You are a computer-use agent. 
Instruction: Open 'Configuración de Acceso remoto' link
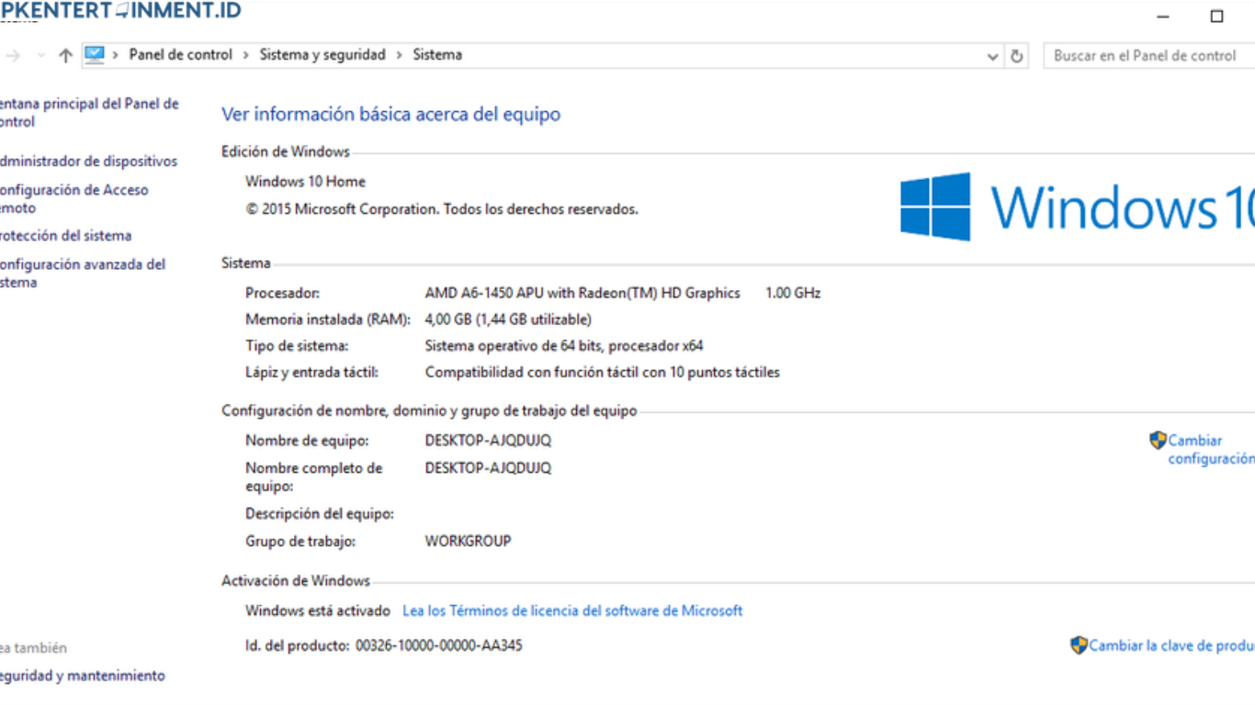[x=73, y=199]
